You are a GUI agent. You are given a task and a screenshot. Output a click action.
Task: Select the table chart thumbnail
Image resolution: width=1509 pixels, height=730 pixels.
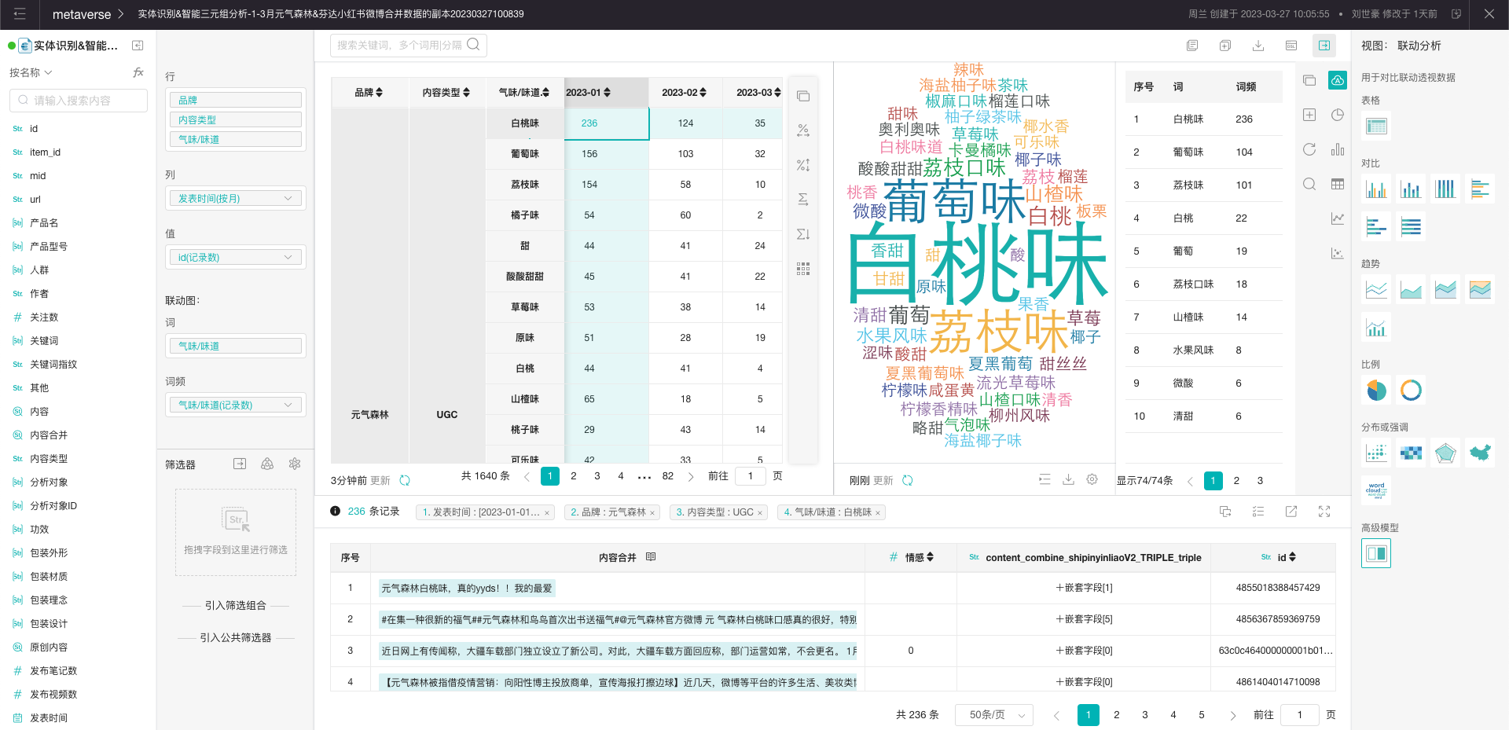point(1376,126)
